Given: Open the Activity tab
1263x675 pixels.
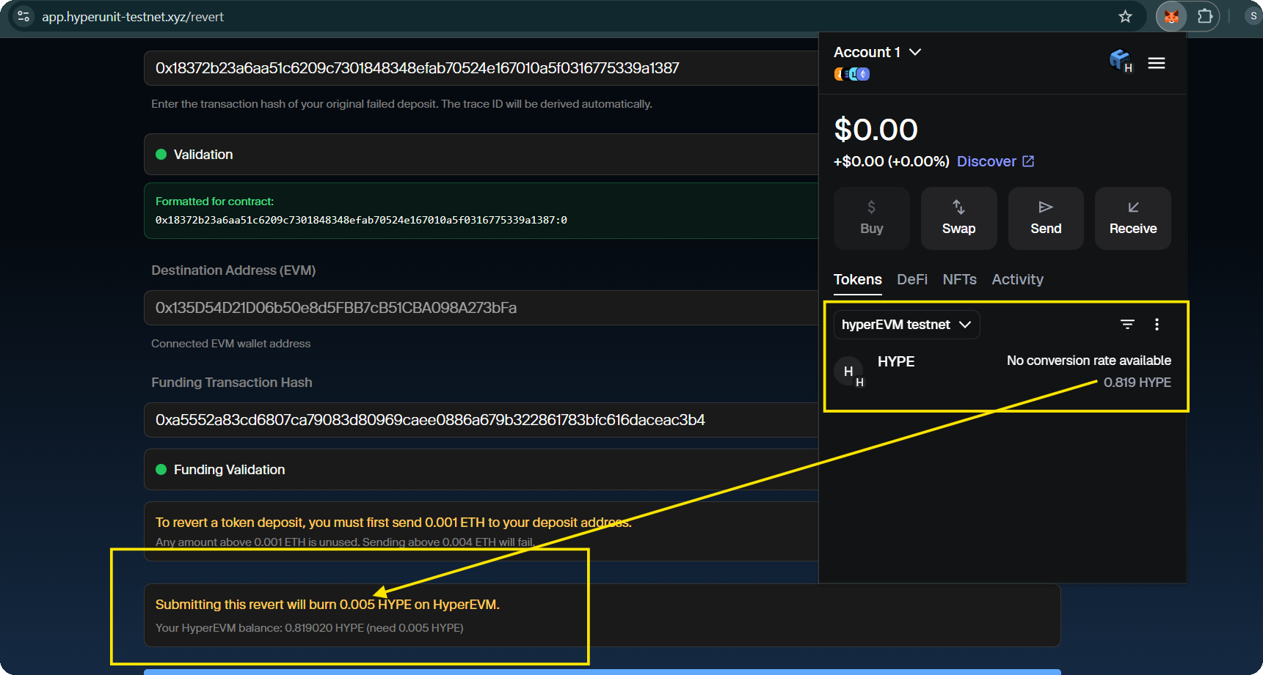Looking at the screenshot, I should pyautogui.click(x=1017, y=279).
